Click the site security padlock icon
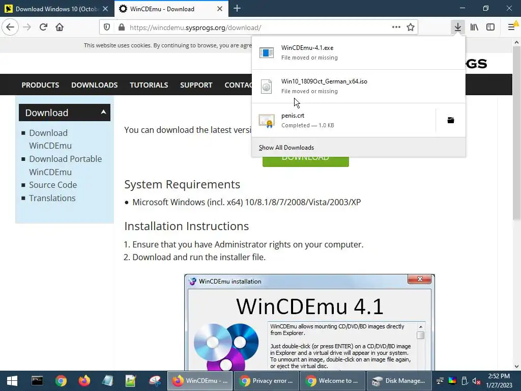This screenshot has width=521, height=391. click(122, 27)
